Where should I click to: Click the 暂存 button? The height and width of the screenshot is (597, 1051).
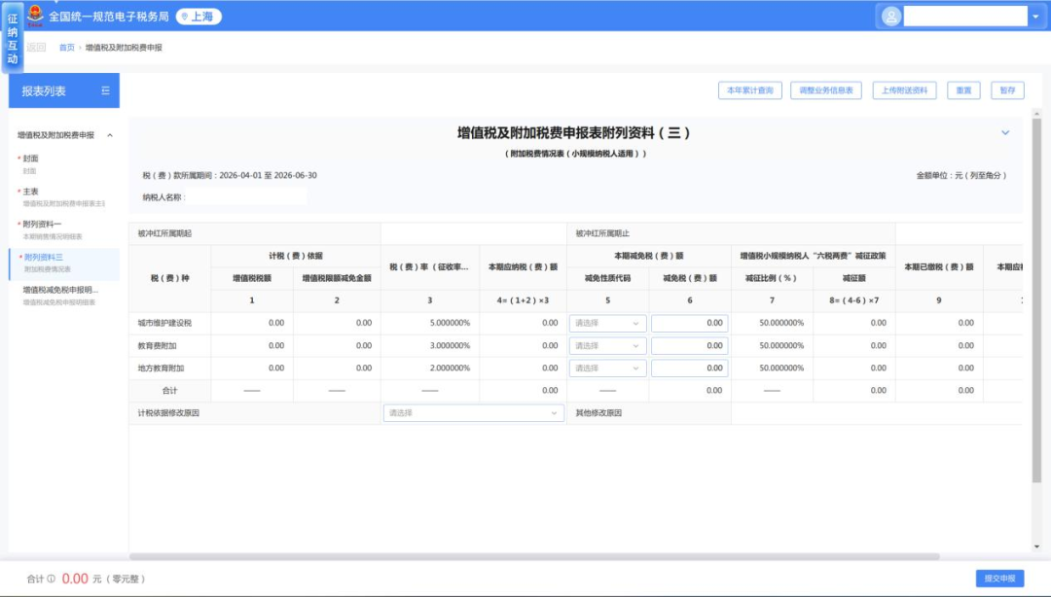pyautogui.click(x=1007, y=90)
